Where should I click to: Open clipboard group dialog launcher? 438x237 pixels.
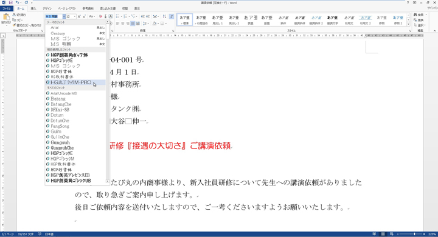pyautogui.click(x=42, y=30)
